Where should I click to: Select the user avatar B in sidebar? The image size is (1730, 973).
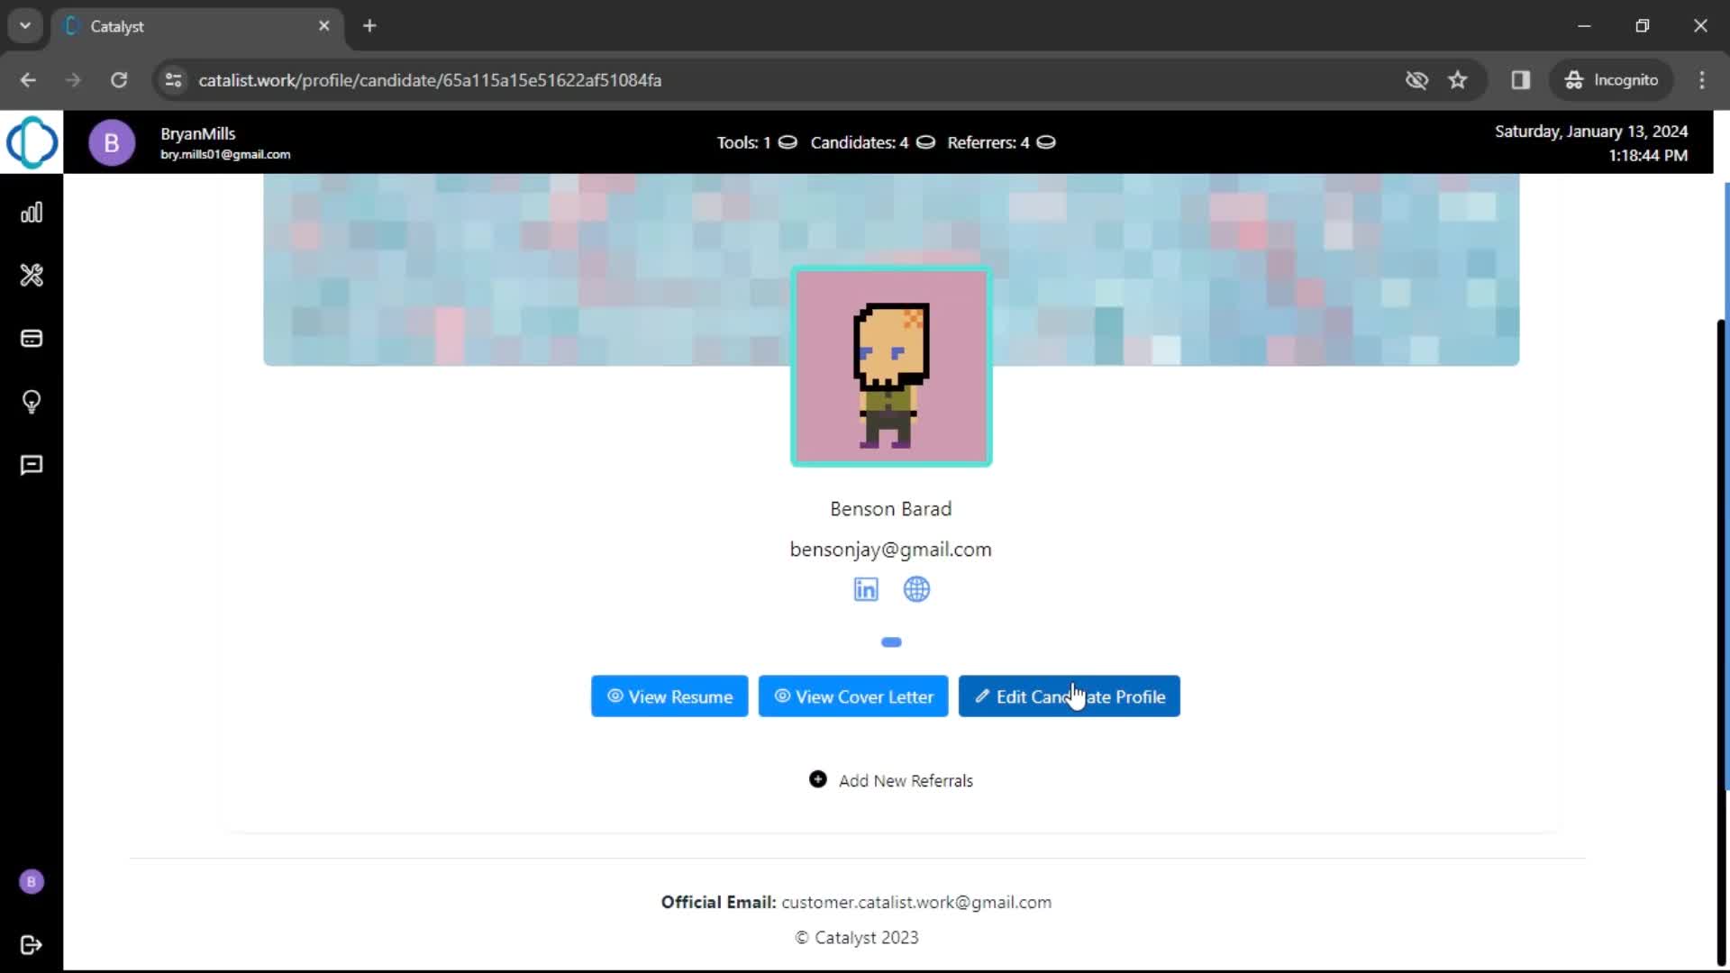click(32, 880)
